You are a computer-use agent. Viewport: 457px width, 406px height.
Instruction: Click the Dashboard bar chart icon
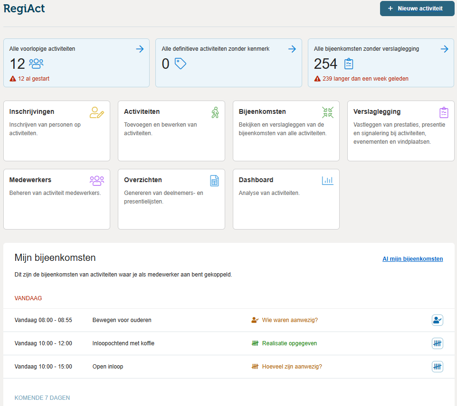pos(328,181)
